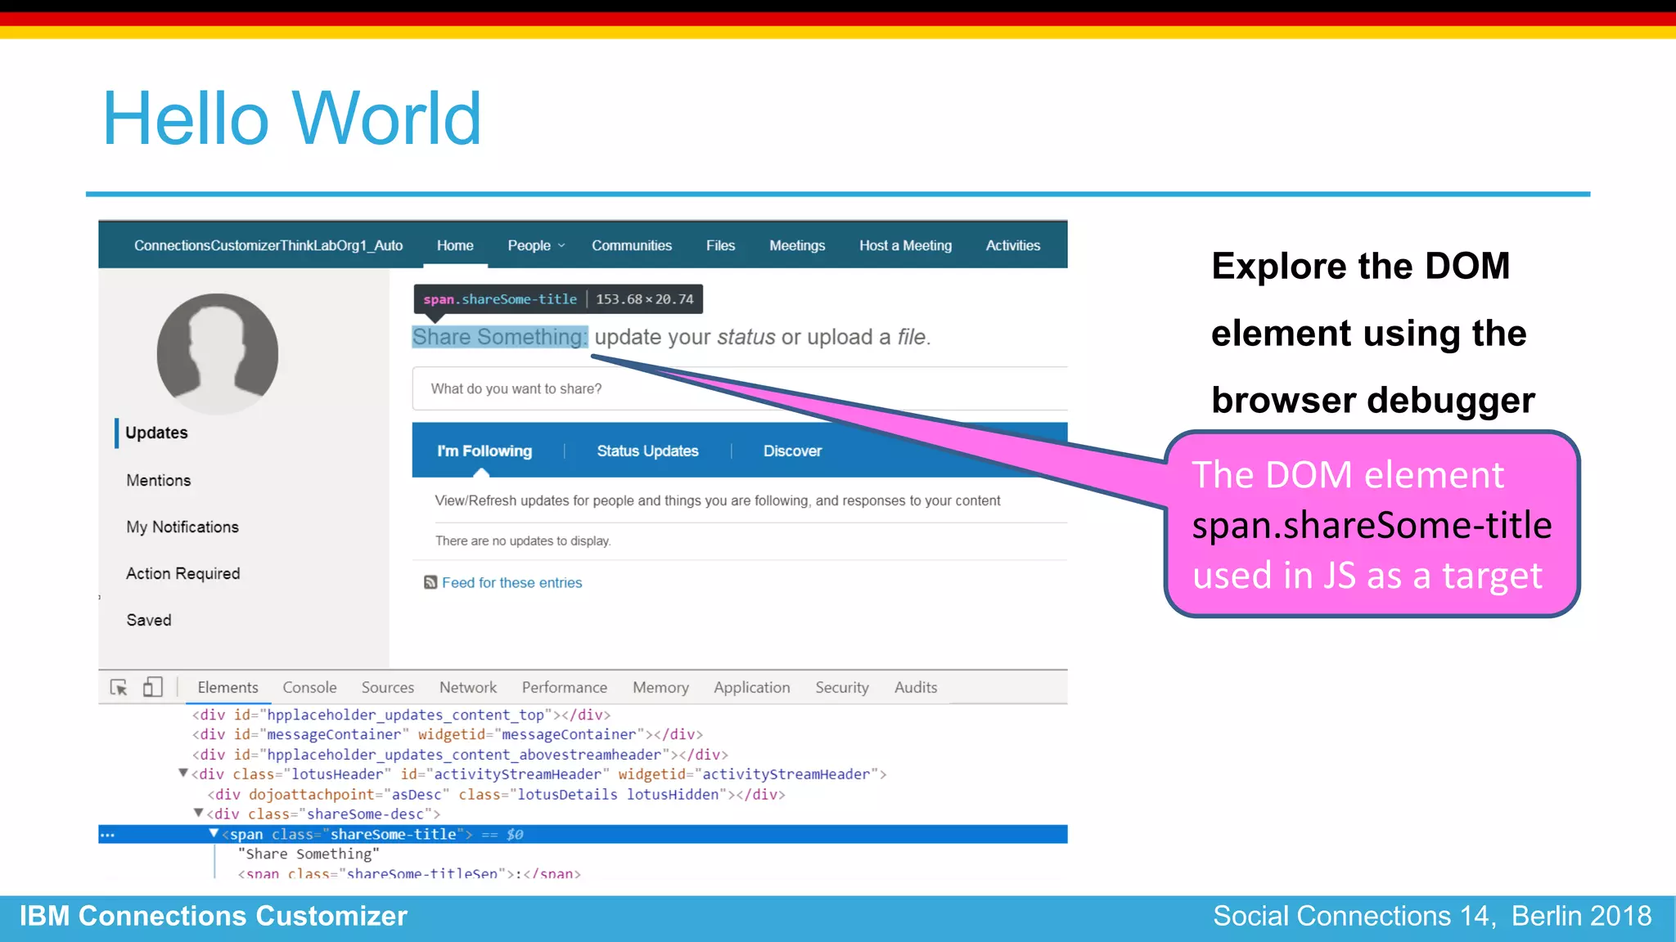The width and height of the screenshot is (1676, 942).
Task: Select the hpplaceholder_updates_content_abovestreamheader div row
Action: [x=460, y=755]
